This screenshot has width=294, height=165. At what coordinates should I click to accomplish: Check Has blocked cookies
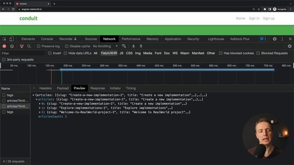220,53
